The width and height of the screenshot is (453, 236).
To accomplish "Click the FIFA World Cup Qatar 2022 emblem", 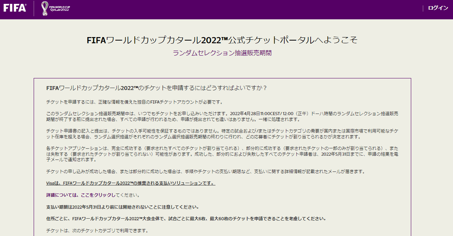I will pyautogui.click(x=55, y=8).
